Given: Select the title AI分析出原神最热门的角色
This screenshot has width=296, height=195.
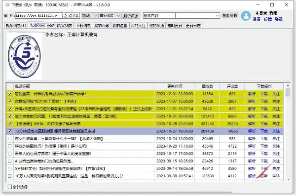Looking at the screenshot, I should point(44,161).
